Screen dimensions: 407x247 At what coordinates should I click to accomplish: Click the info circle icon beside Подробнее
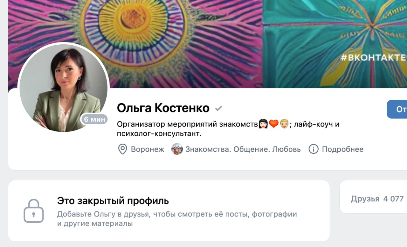click(x=314, y=149)
